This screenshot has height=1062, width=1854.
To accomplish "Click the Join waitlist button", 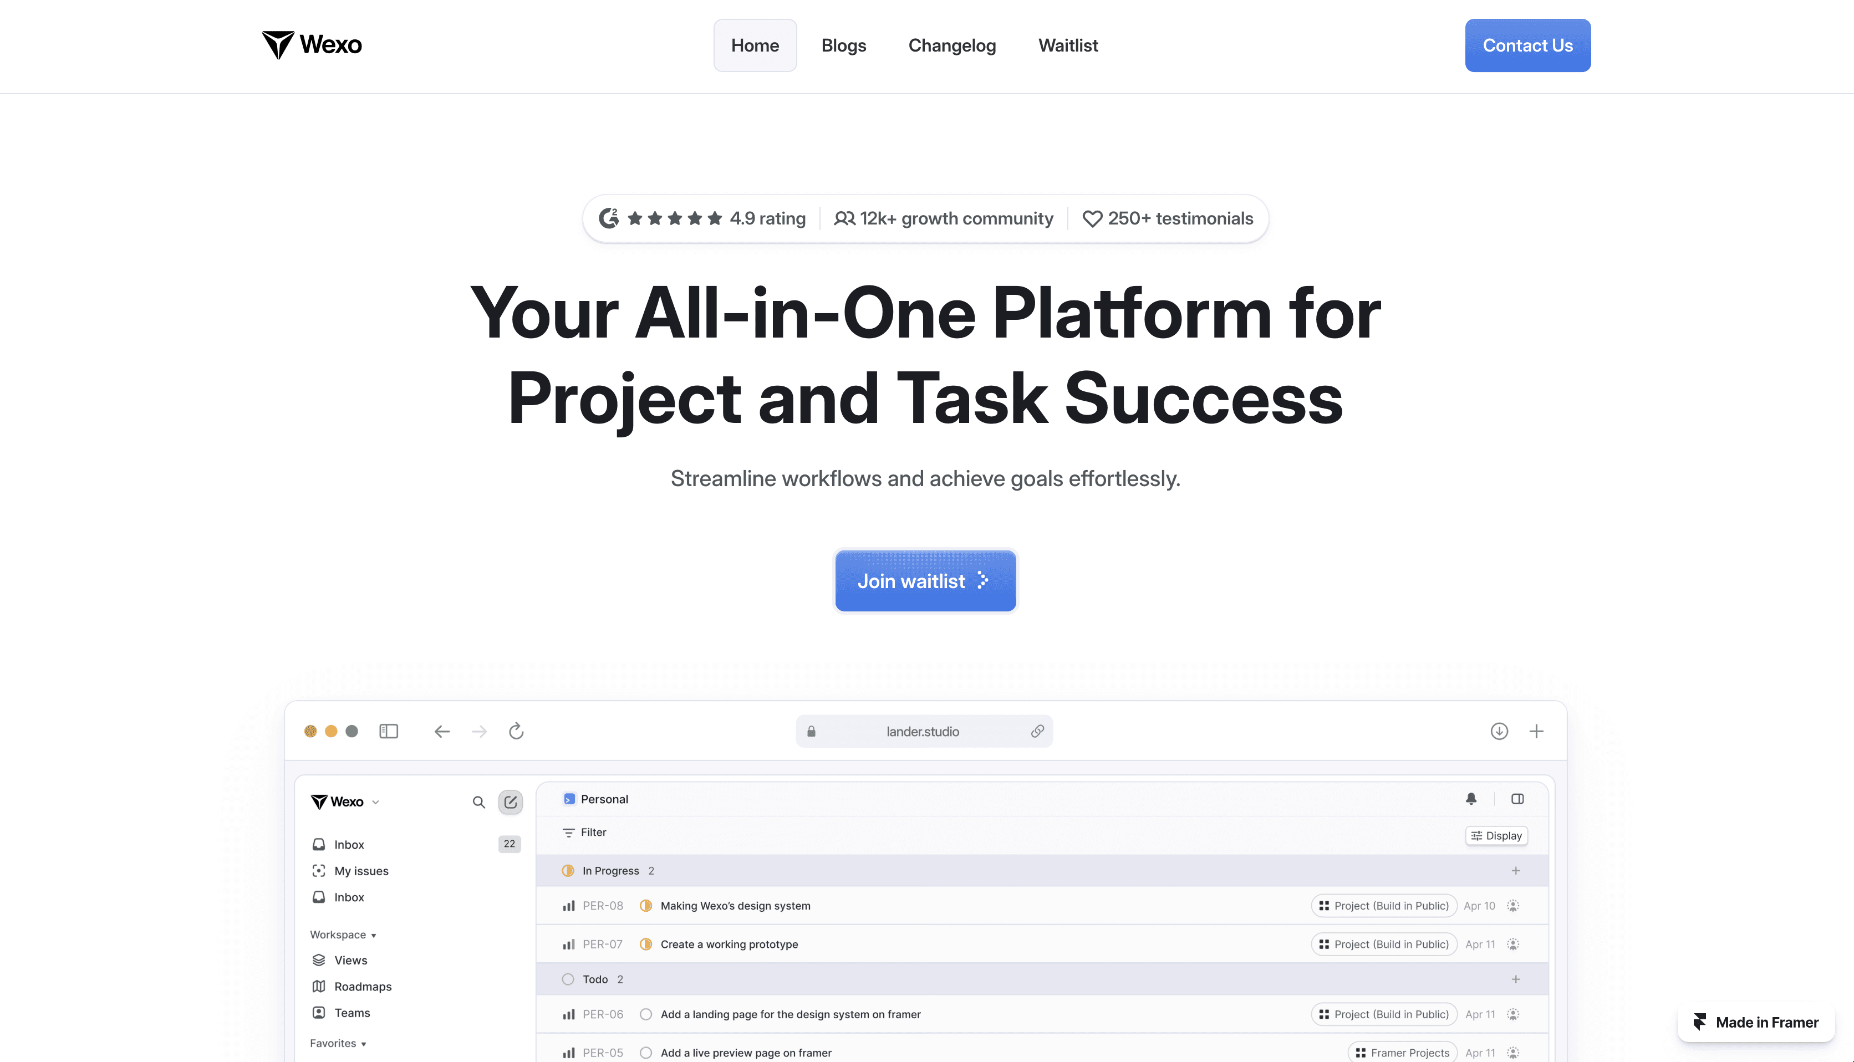I will click(925, 580).
